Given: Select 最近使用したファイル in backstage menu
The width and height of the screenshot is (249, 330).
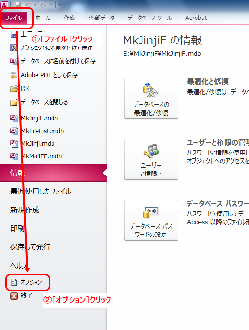Looking at the screenshot, I should click(x=41, y=191).
